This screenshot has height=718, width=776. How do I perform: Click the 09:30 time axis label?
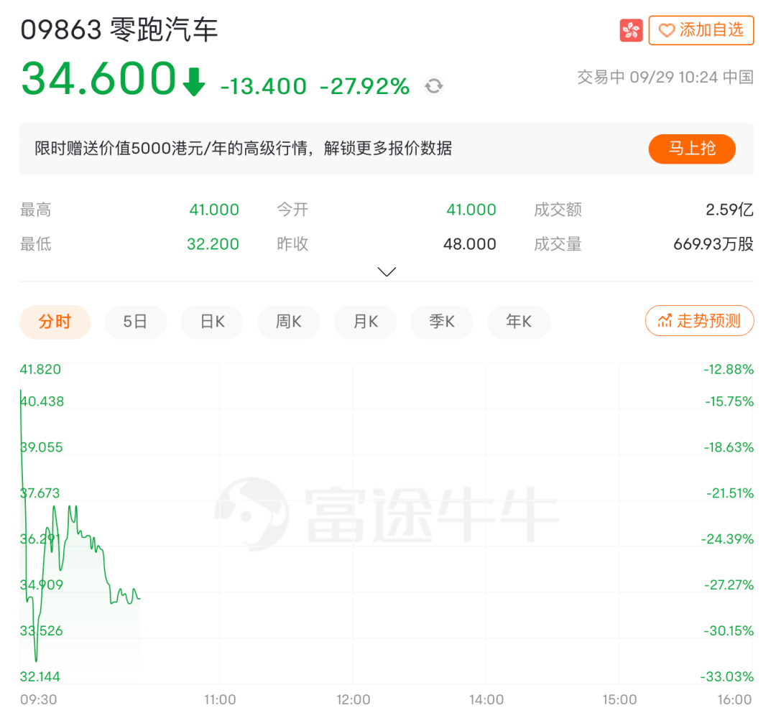[x=39, y=700]
